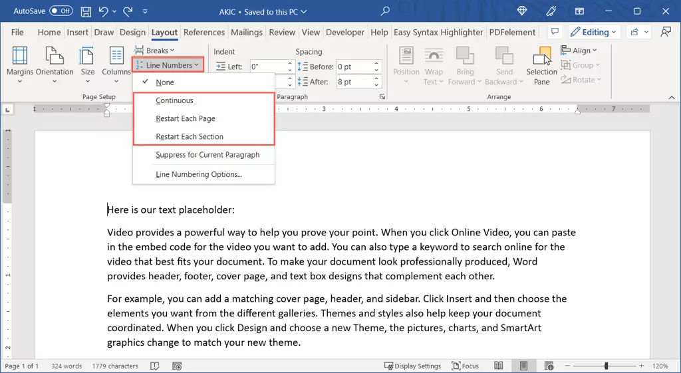Open the Columns menu

point(116,65)
